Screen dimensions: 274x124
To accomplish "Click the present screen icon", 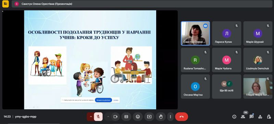I will 149,117.
